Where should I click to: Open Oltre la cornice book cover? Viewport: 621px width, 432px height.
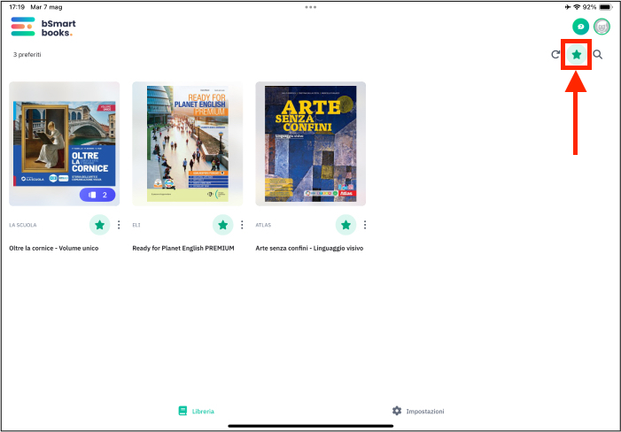[64, 143]
